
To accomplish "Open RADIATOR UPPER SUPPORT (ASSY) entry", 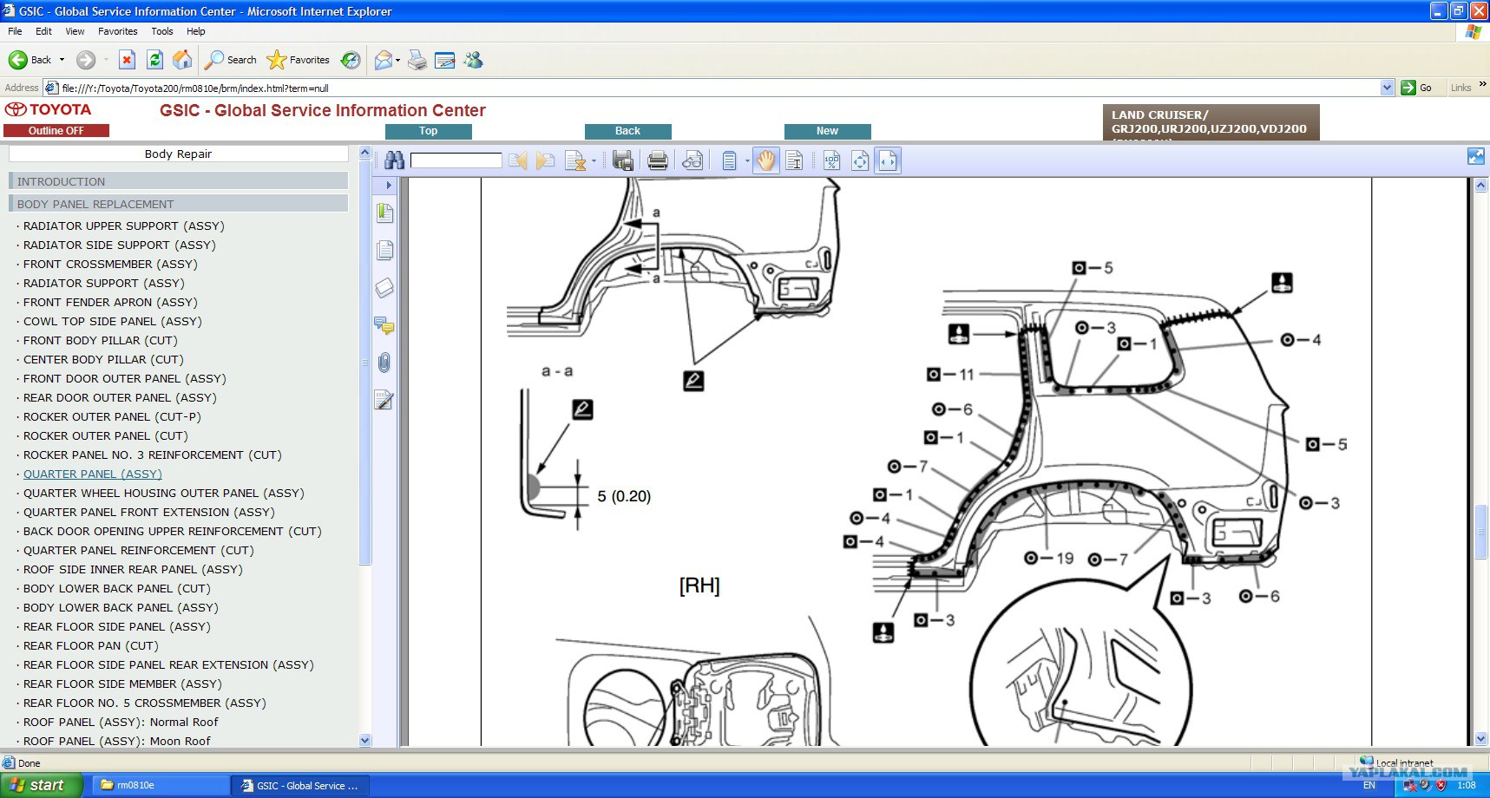I will pyautogui.click(x=124, y=226).
